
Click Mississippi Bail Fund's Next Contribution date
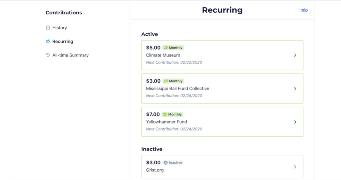click(174, 95)
